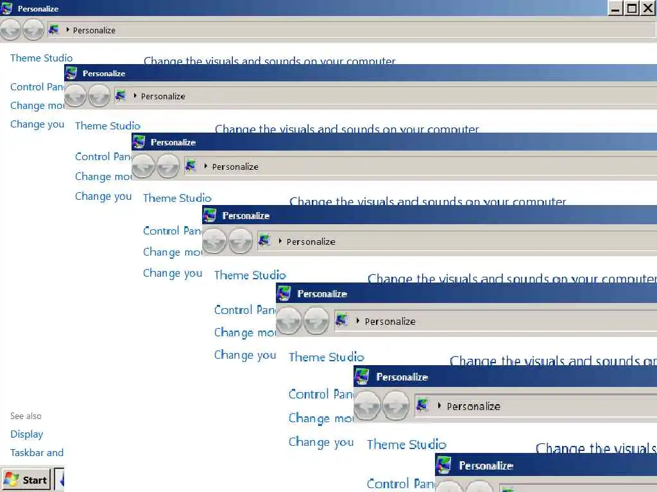Click 'Change mo...' link in fifth-from-back Personalize window
This screenshot has width=657, height=492.
(321, 418)
